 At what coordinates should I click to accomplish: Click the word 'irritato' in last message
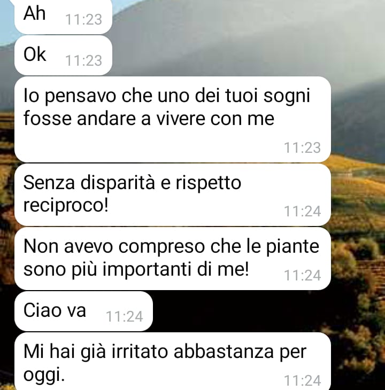coord(140,352)
